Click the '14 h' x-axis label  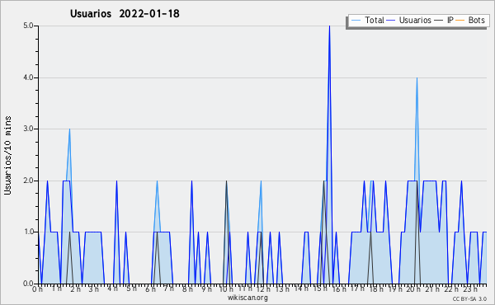[301, 289]
